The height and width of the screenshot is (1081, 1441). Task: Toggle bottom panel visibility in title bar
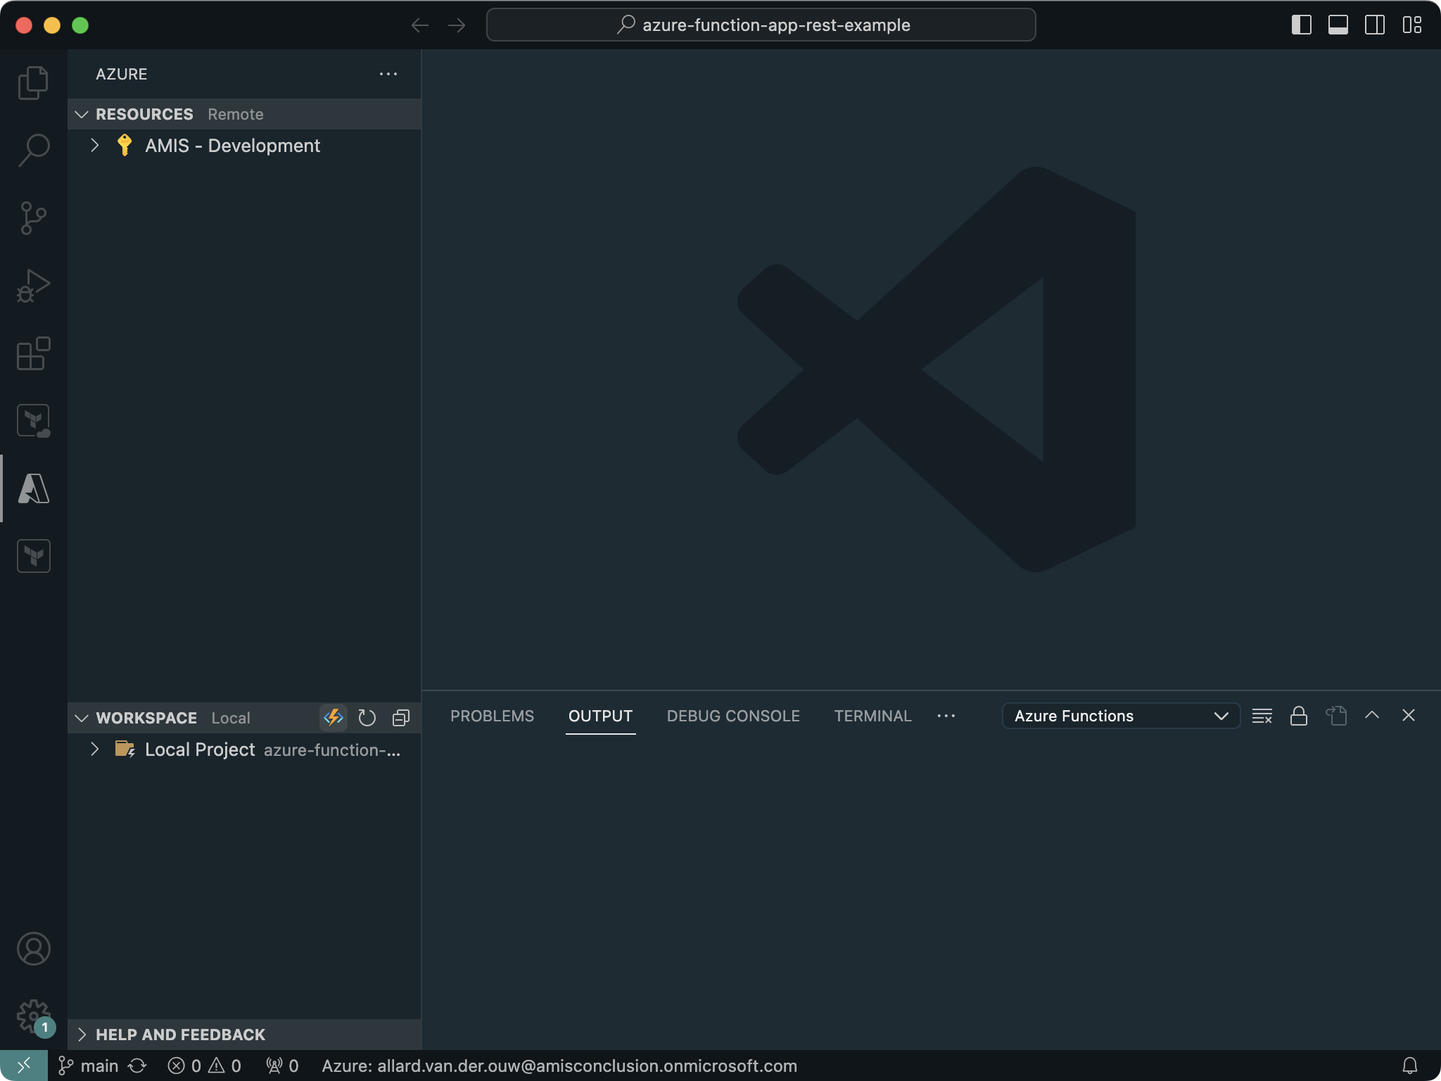[x=1338, y=25]
